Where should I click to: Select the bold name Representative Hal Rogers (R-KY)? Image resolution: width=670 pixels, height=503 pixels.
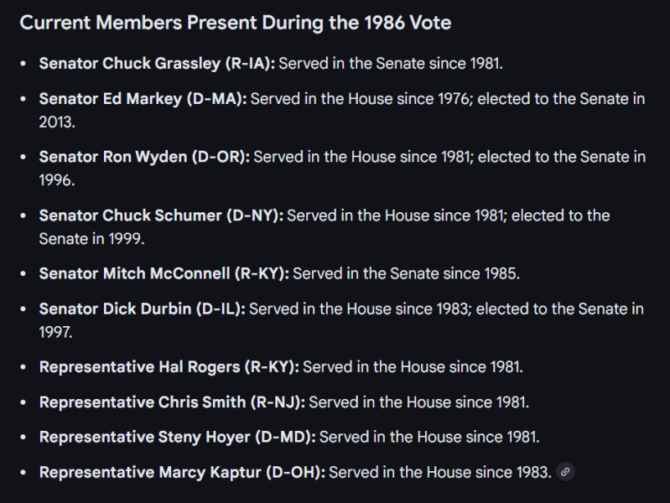click(x=169, y=367)
